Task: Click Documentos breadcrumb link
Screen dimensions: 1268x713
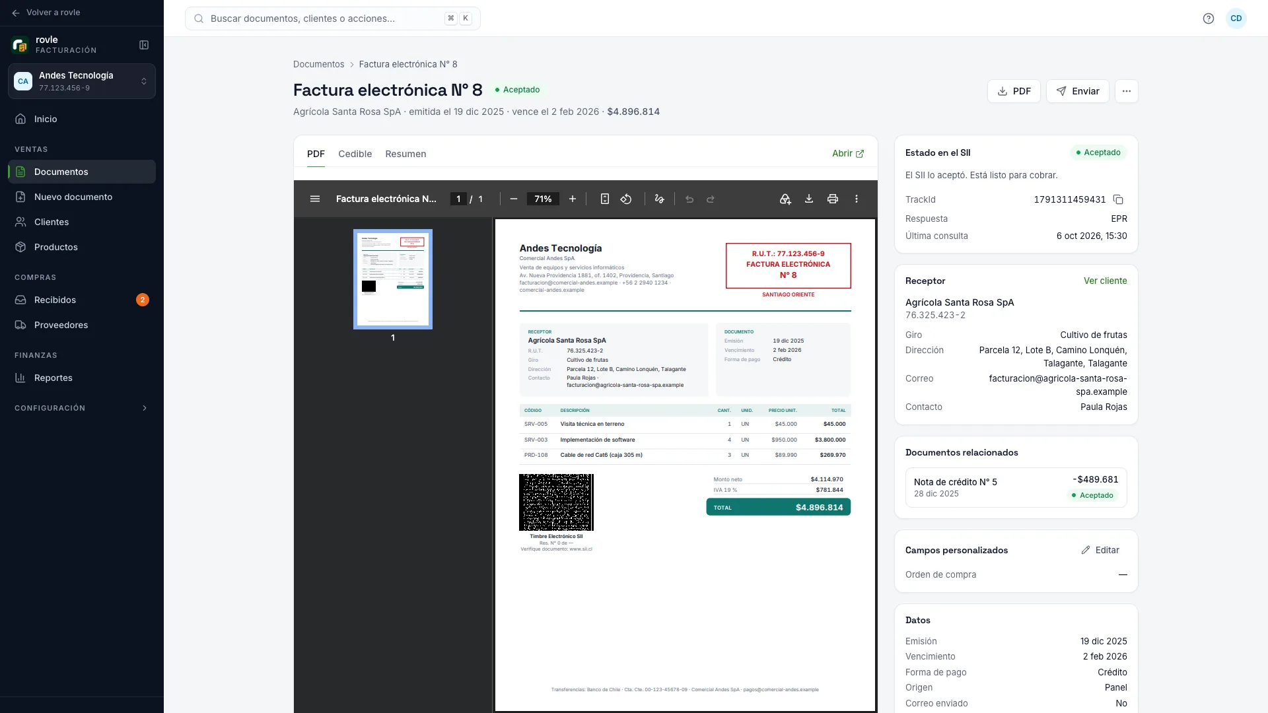Action: [x=318, y=64]
